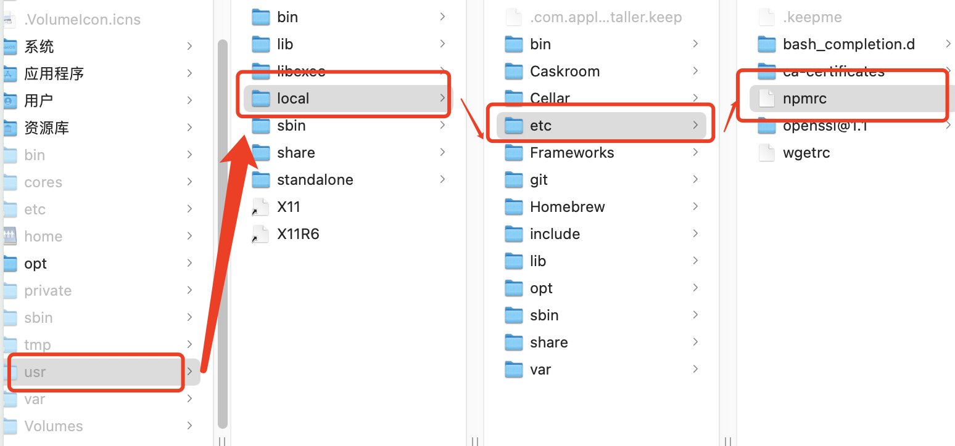The image size is (955, 446).
Task: Click the chevron next to opt in root
Action: (189, 263)
